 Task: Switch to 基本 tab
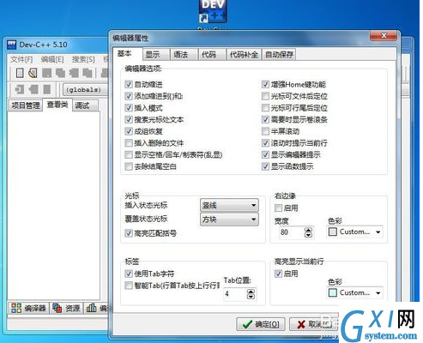tap(128, 53)
